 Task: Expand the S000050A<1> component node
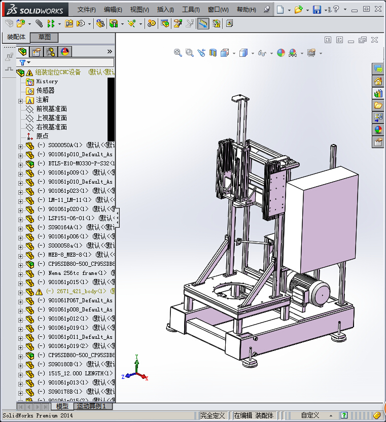[20, 147]
